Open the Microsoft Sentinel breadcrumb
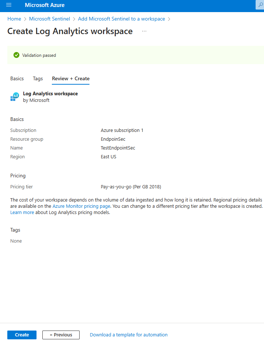The height and width of the screenshot is (343, 264). [50, 19]
